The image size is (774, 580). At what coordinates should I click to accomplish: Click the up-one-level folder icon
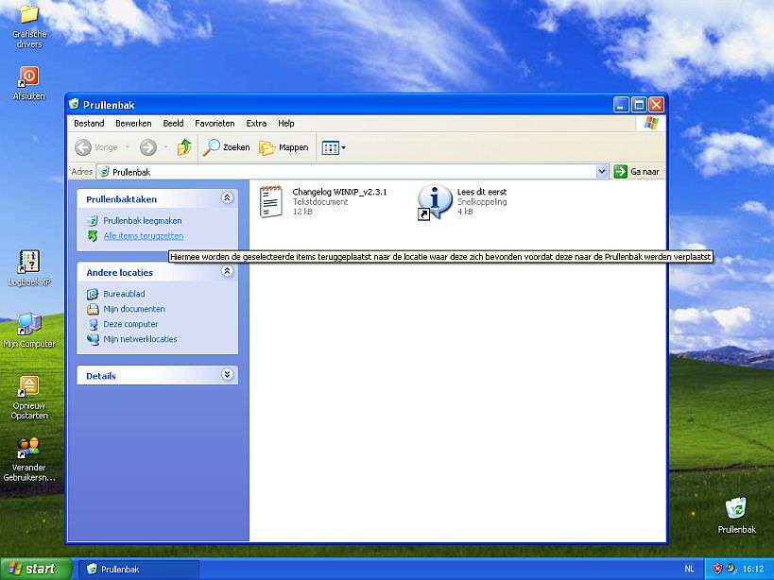[183, 147]
